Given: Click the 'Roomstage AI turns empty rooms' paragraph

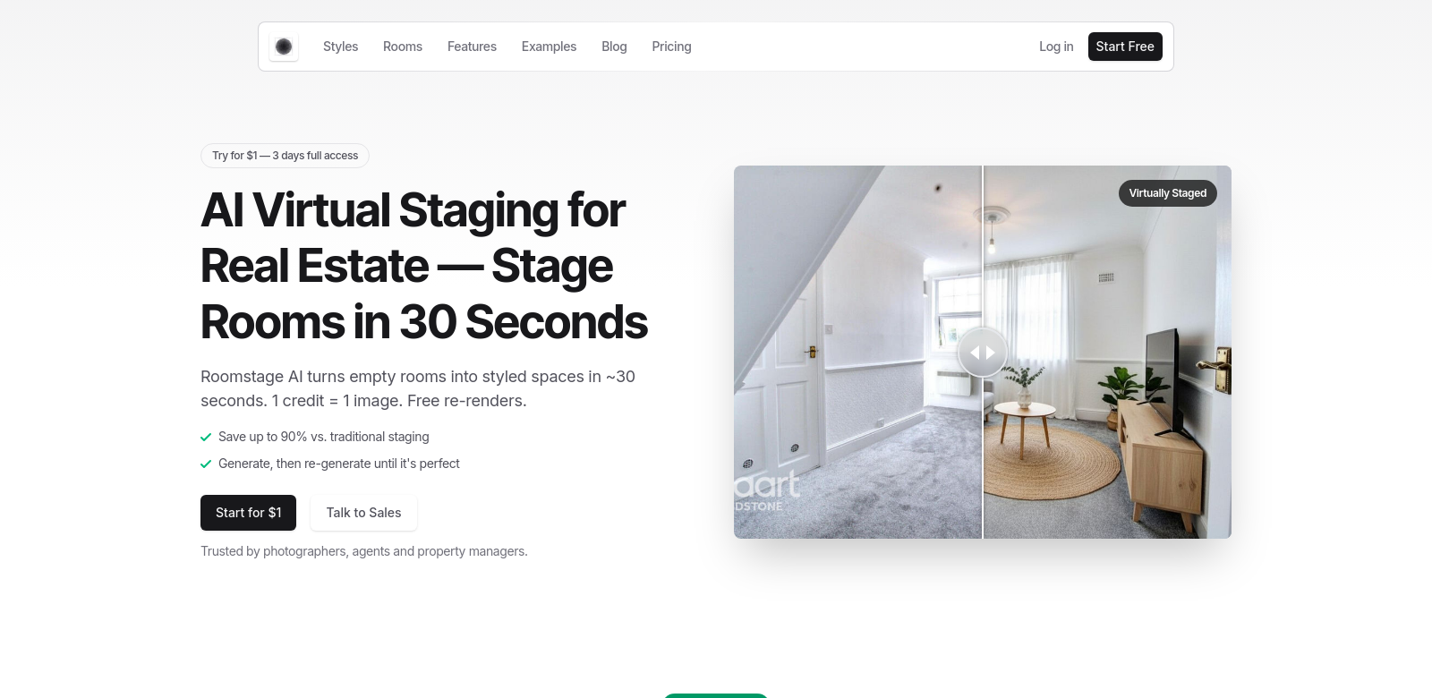Looking at the screenshot, I should (x=418, y=388).
